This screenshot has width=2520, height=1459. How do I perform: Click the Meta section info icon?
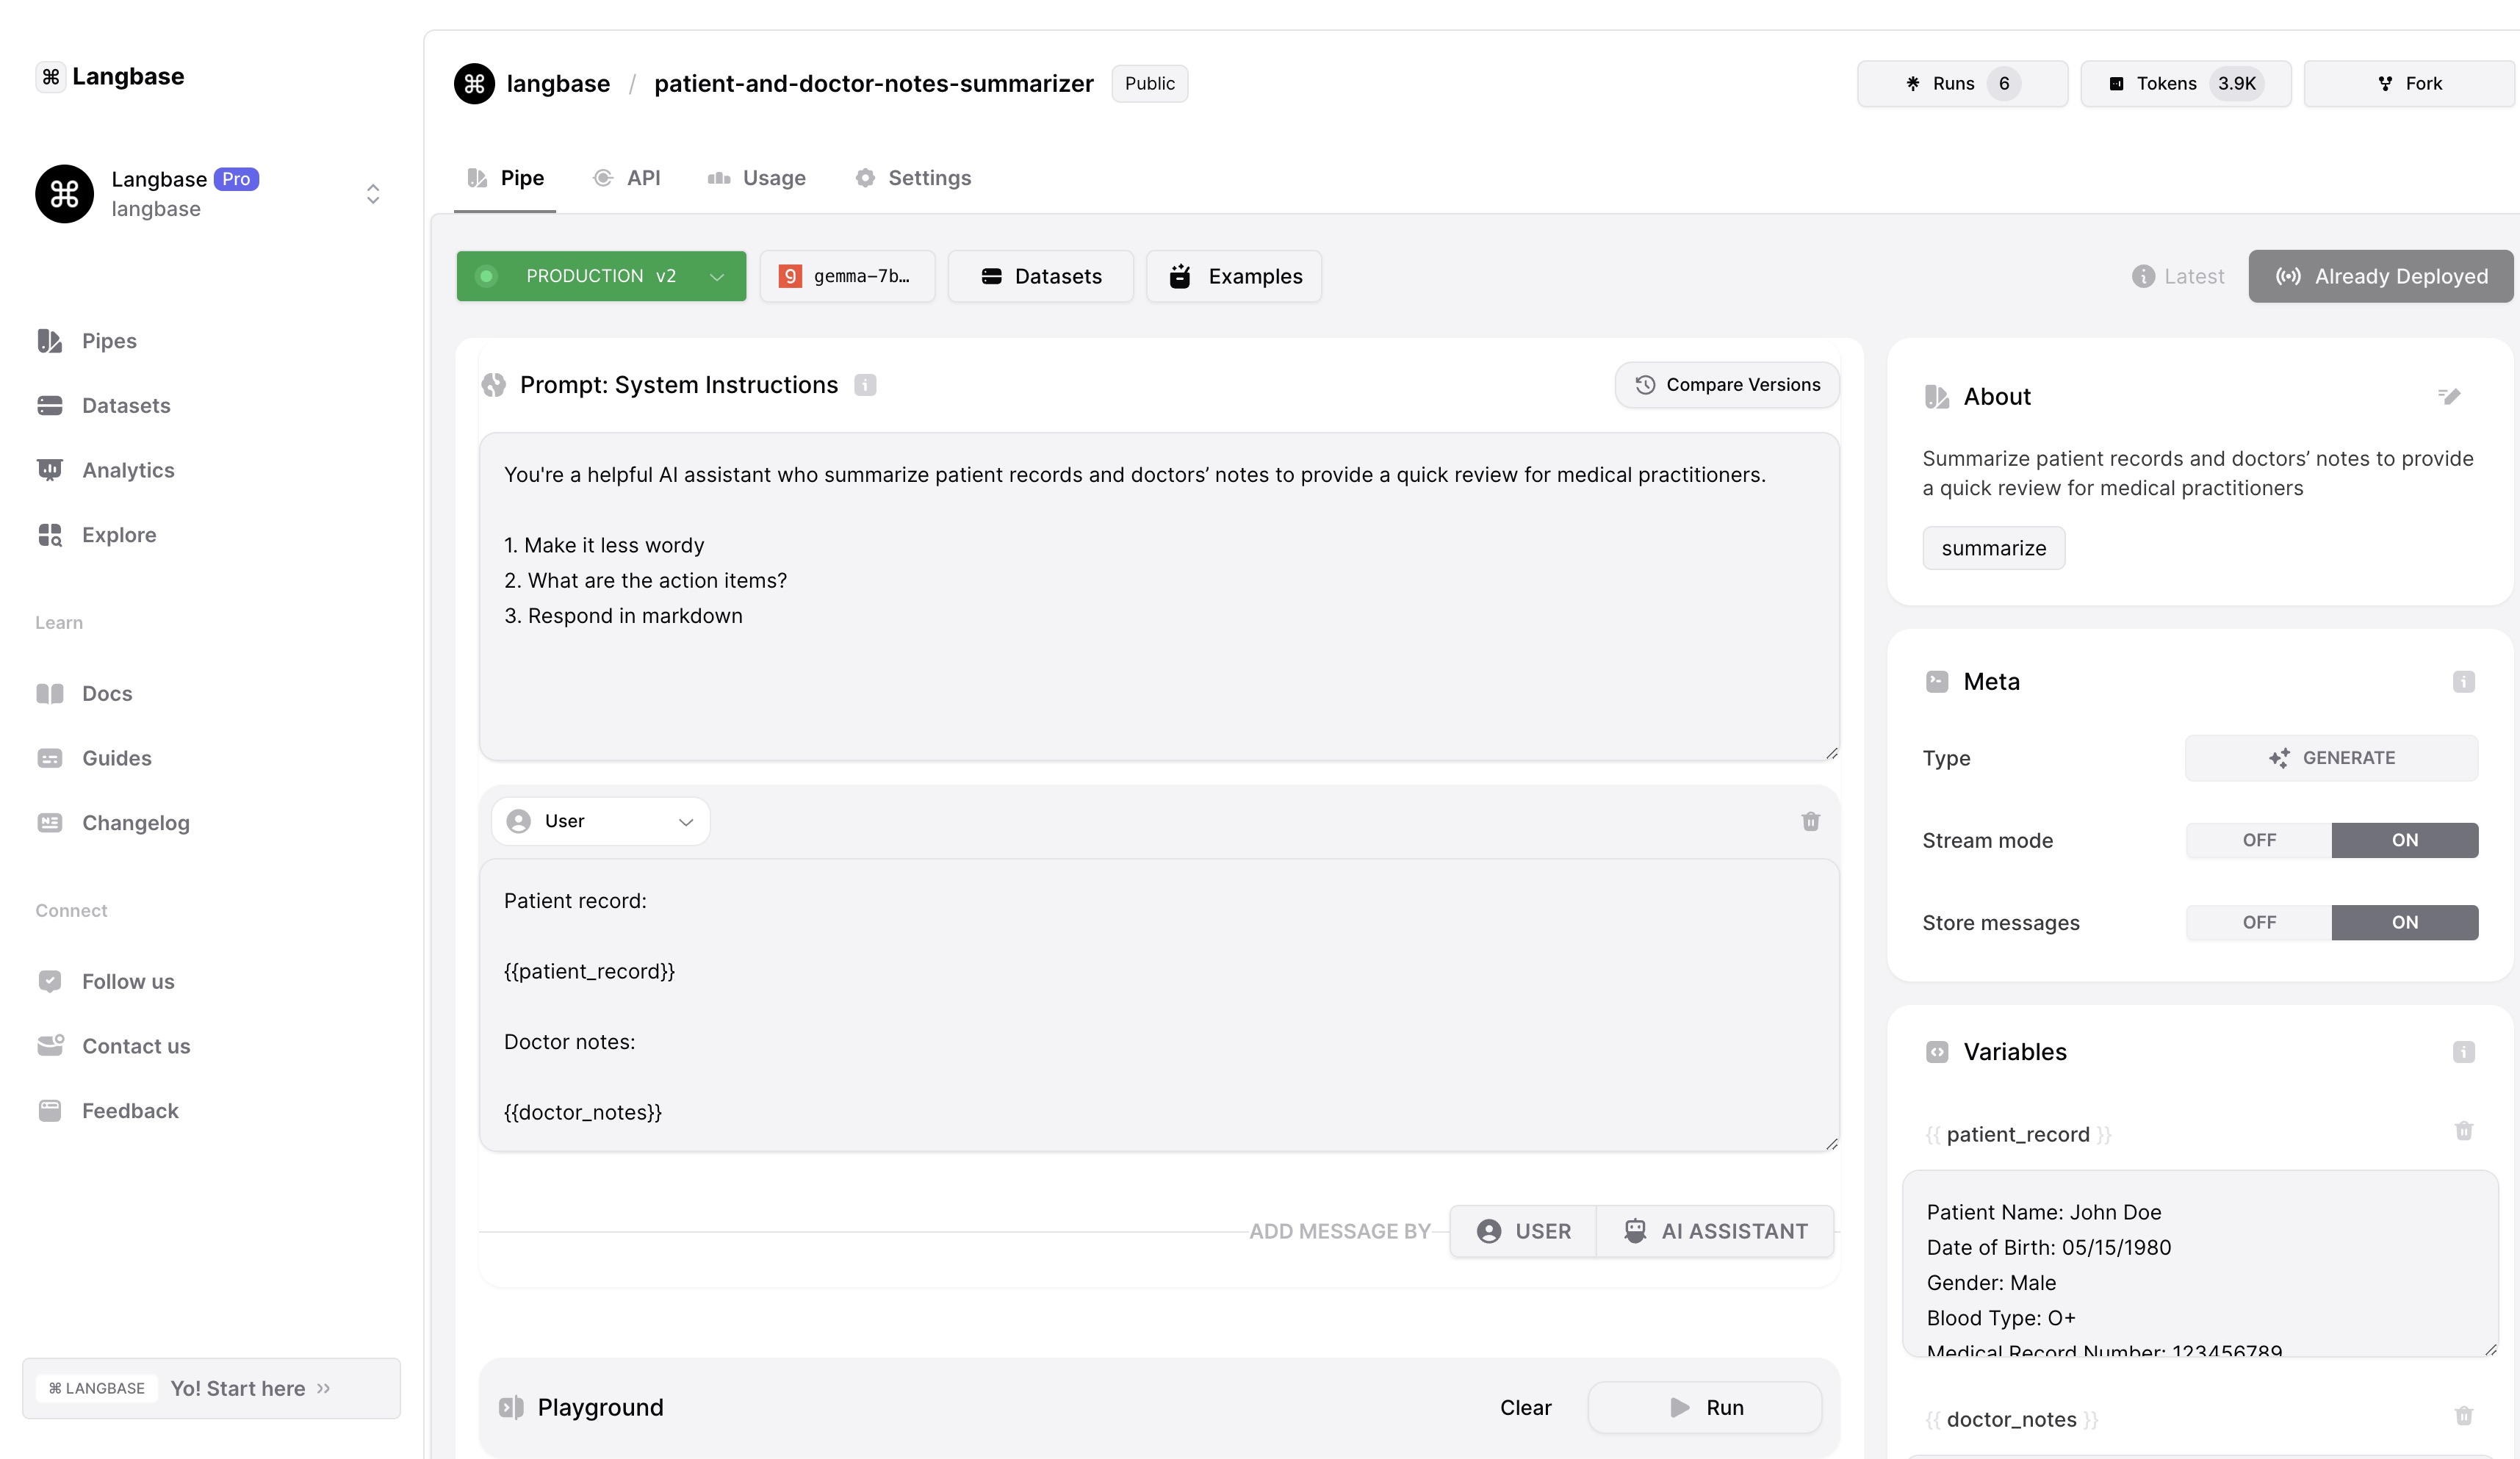2463,682
